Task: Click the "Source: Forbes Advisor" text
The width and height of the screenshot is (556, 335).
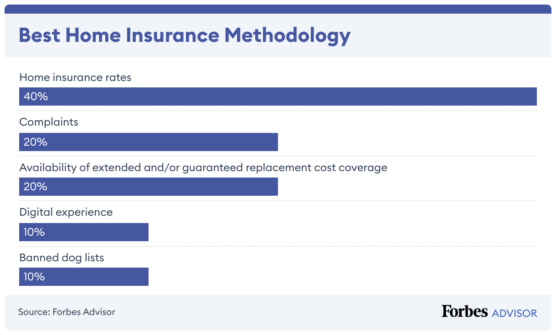Action: click(67, 312)
